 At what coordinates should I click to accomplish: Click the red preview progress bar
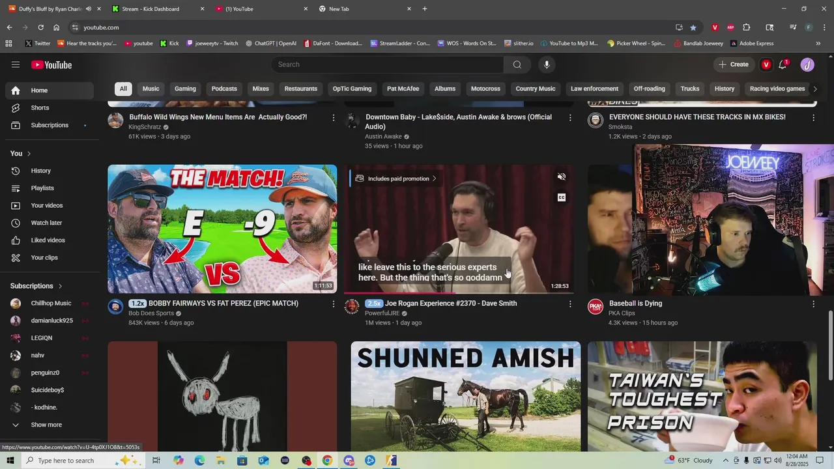399,293
